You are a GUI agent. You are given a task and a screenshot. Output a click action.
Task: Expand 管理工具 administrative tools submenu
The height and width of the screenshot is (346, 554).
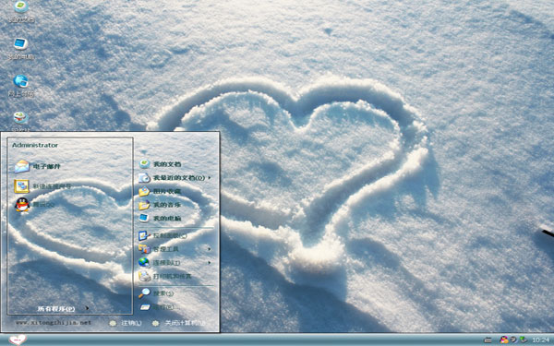[x=175, y=249]
